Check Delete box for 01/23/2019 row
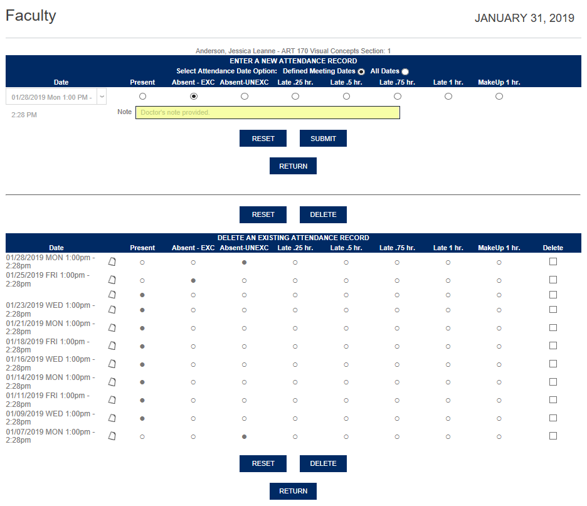This screenshot has width=587, height=506. point(553,310)
